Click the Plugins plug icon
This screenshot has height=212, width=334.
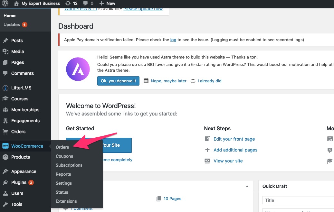click(x=5, y=182)
